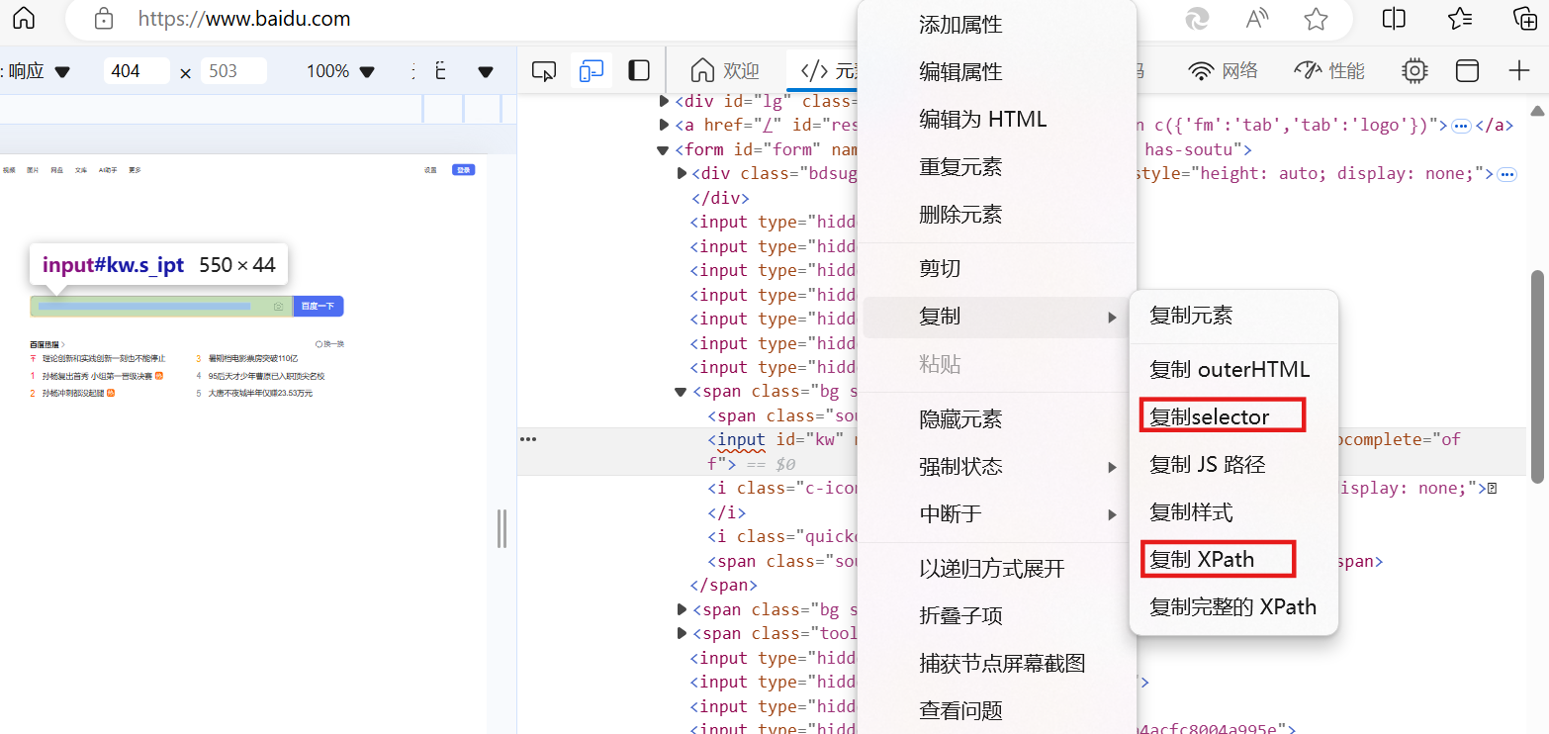Click the width input showing 404
Image resolution: width=1549 pixels, height=734 pixels.
point(137,71)
